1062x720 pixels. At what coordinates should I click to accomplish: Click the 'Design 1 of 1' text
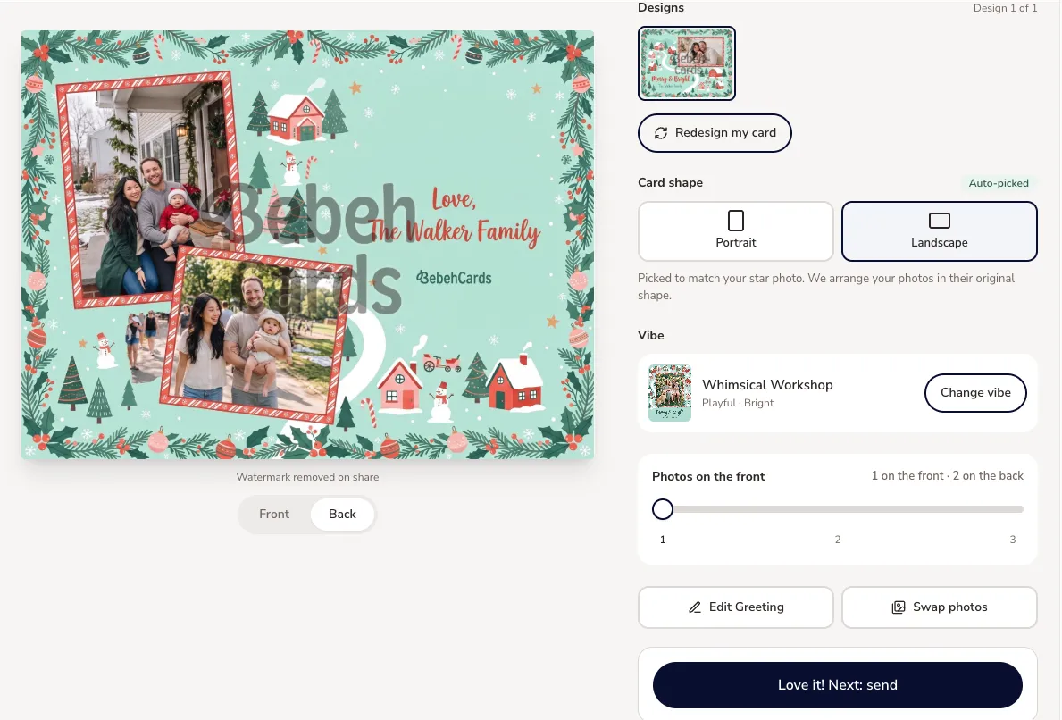tap(1005, 8)
